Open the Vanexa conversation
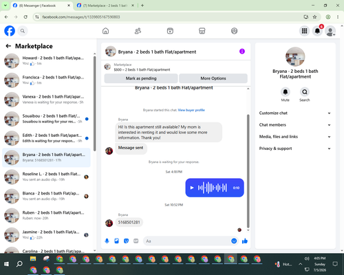Screen dimensions: 344x275 (x=46, y=100)
